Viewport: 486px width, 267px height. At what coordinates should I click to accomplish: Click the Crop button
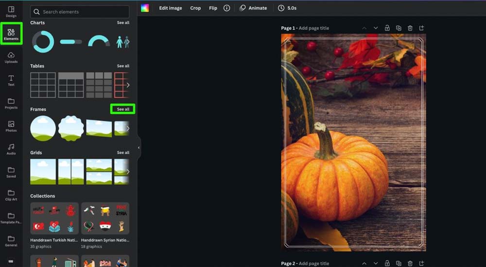195,8
